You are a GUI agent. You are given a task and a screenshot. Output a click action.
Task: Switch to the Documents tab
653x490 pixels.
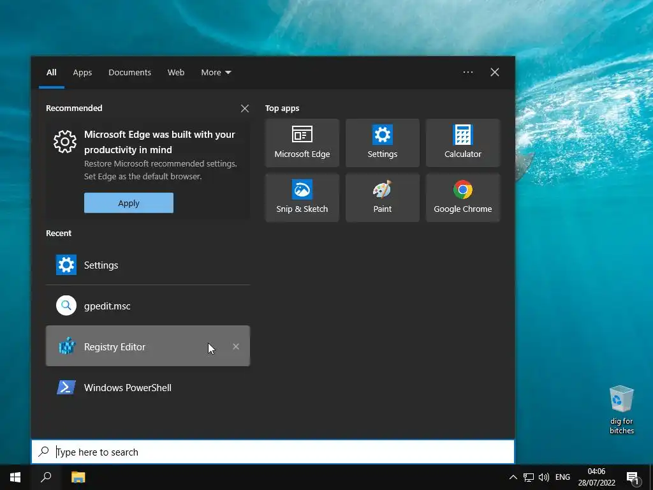click(x=129, y=73)
